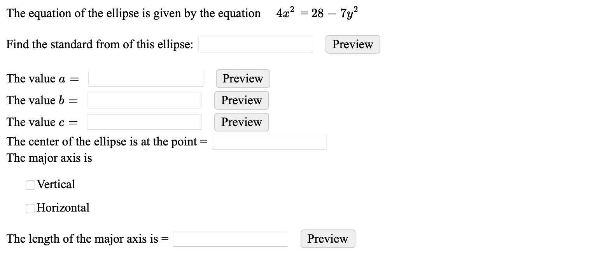
Task: Click the Preview button for value a
Action: click(x=242, y=79)
